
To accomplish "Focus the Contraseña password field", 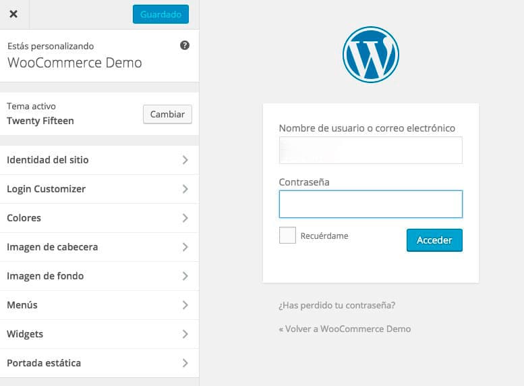I will tap(371, 204).
